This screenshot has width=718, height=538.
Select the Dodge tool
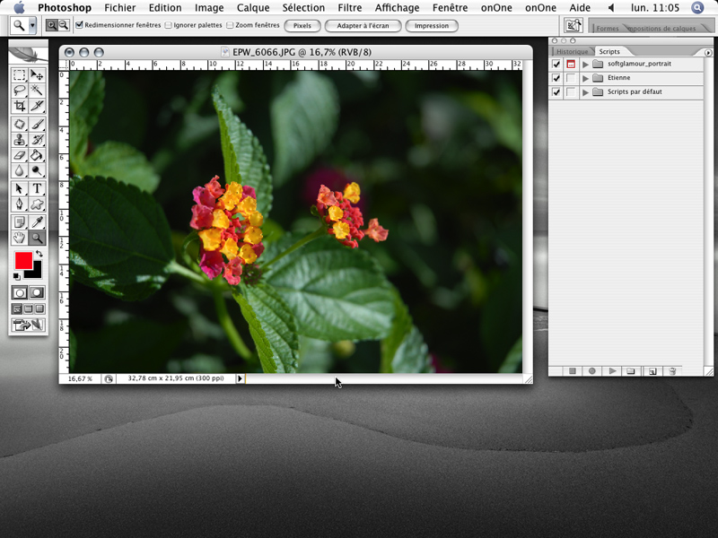pyautogui.click(x=37, y=170)
